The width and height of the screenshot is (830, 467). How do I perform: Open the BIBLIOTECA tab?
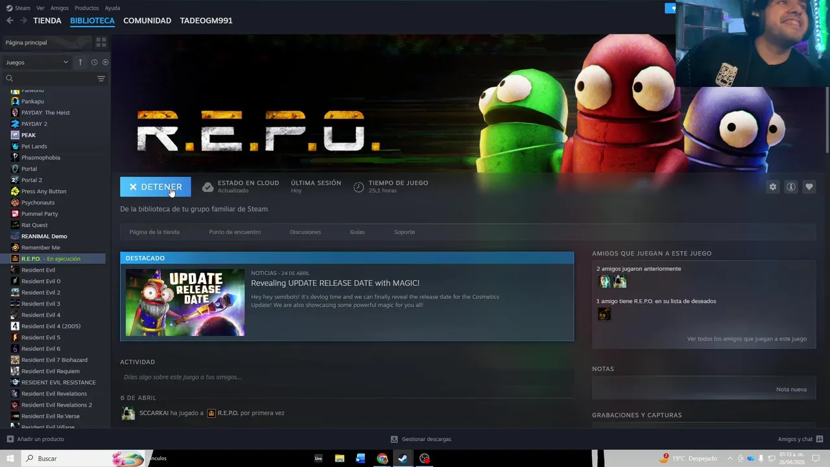[92, 21]
